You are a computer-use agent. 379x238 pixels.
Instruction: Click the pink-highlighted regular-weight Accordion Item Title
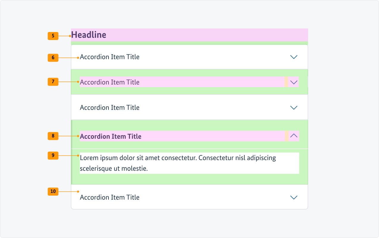click(110, 82)
